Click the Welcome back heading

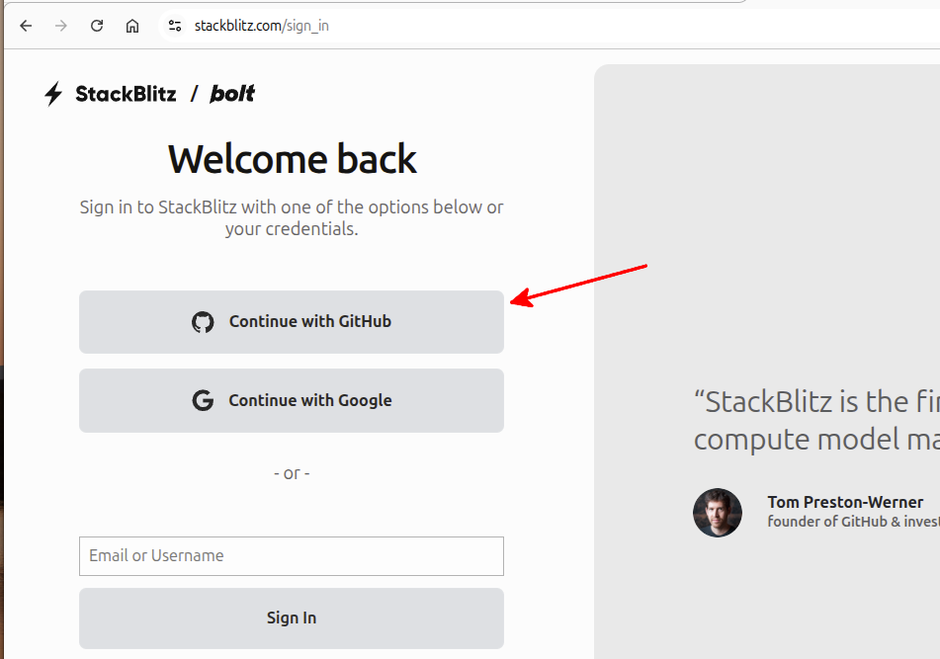(x=292, y=159)
